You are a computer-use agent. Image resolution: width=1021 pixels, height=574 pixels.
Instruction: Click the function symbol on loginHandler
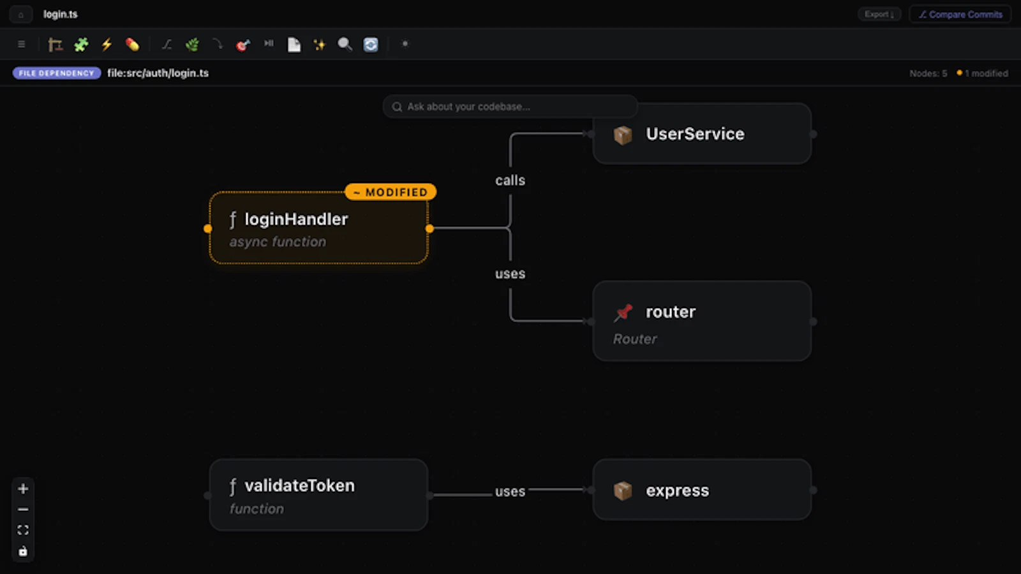tap(233, 219)
